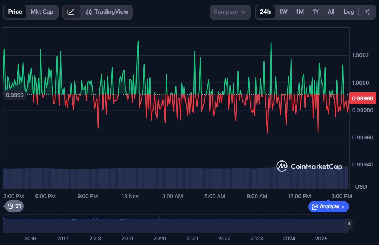The image size is (379, 245).
Task: Click the history clock badge showing 31
Action: pos(14,206)
